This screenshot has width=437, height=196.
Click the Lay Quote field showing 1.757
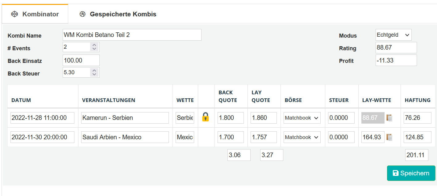tap(264, 137)
